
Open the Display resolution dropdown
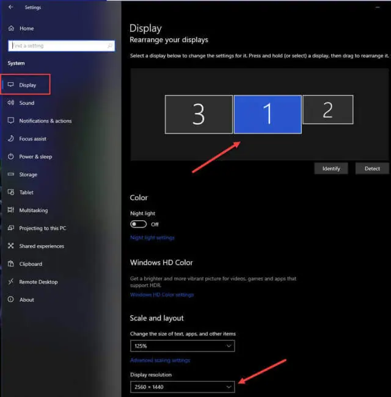click(x=182, y=387)
